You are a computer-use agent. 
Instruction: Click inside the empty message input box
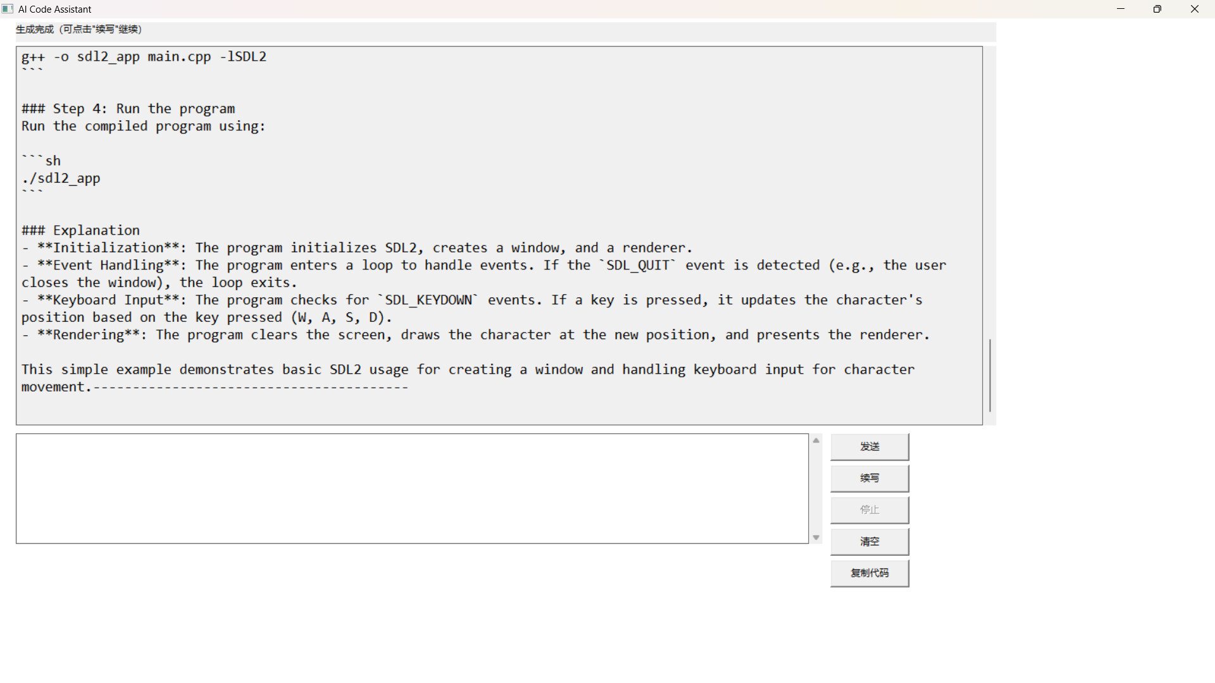click(x=411, y=488)
